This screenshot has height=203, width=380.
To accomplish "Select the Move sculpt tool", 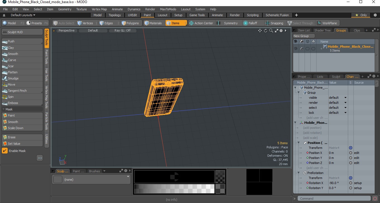I will click(22, 84).
